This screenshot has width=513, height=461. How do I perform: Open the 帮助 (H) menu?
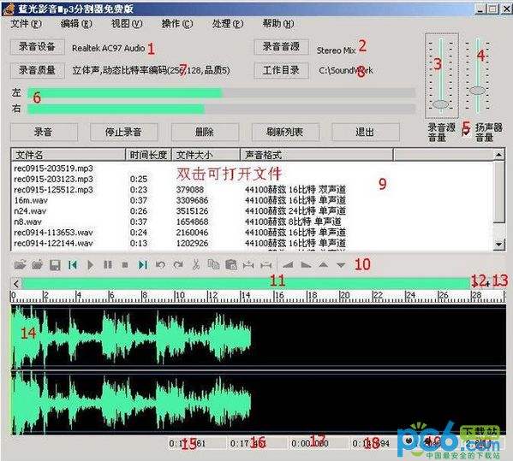click(278, 24)
